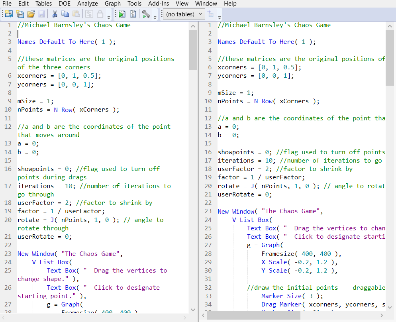Open the Analyze menu

pos(87,4)
